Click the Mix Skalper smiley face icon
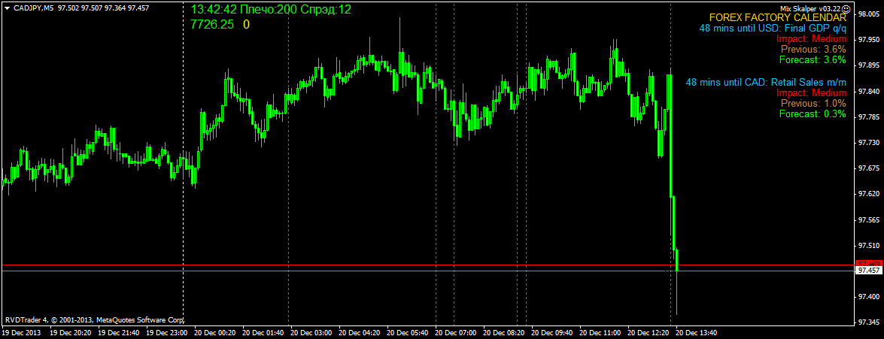 [x=845, y=8]
